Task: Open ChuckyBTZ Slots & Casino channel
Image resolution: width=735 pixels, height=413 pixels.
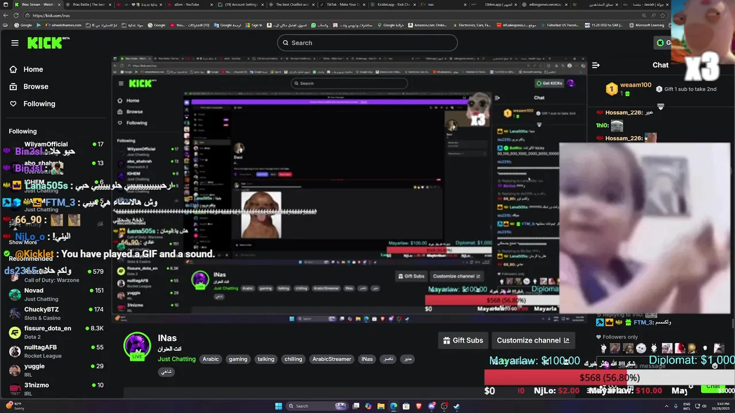Action: (56, 313)
